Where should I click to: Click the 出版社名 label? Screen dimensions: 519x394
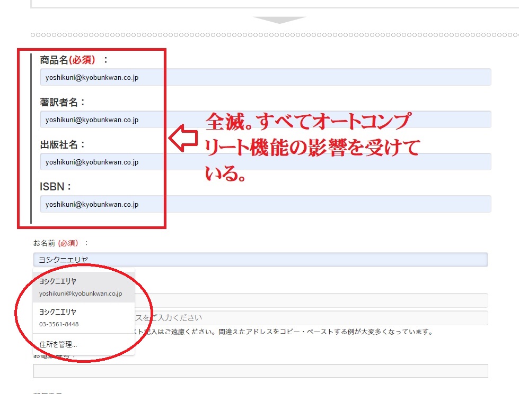coord(62,144)
